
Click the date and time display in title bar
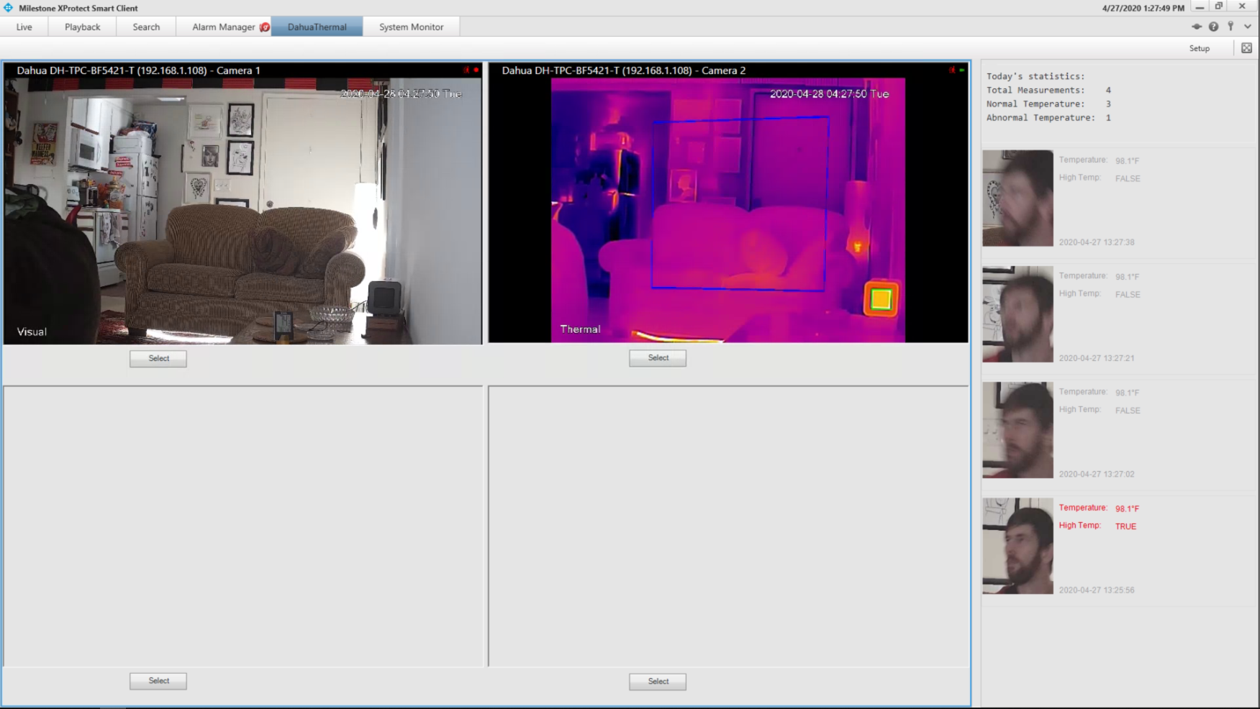(x=1143, y=8)
